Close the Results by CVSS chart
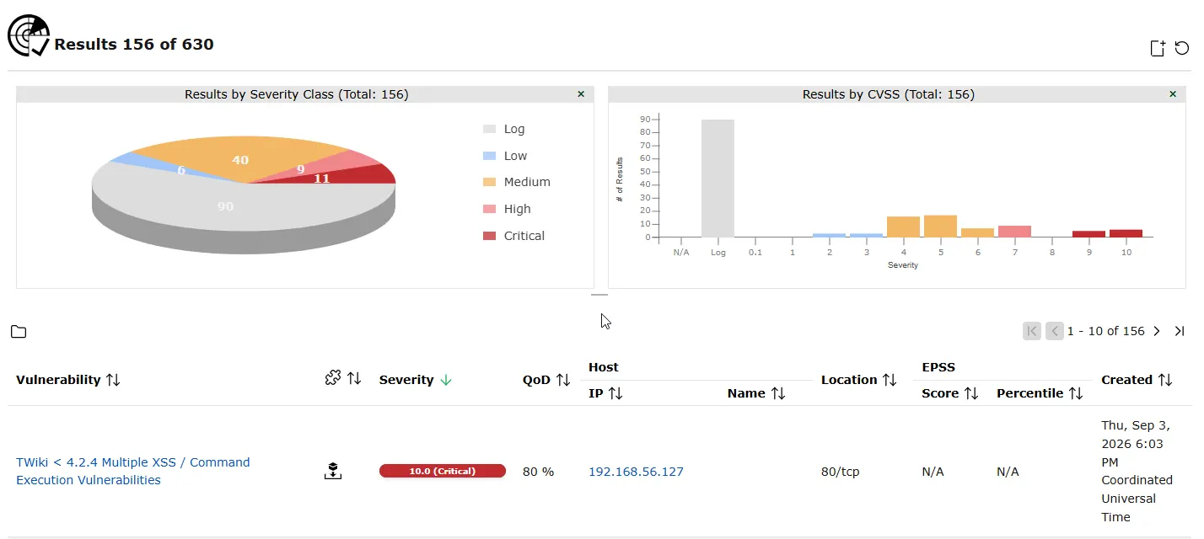Image resolution: width=1204 pixels, height=539 pixels. (1173, 94)
